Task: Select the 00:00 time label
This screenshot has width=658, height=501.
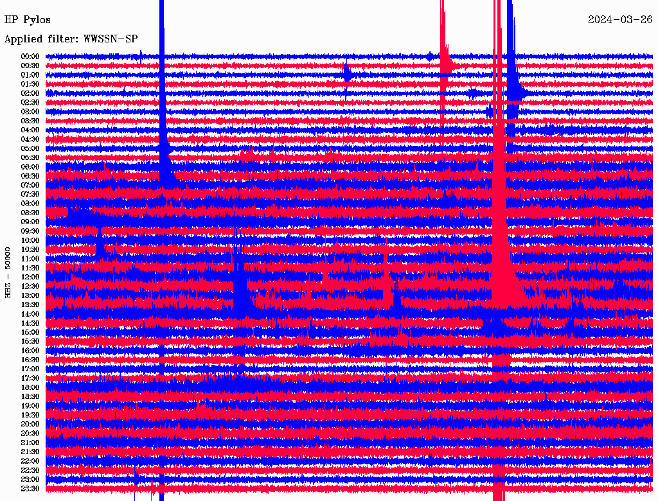Action: (x=30, y=57)
